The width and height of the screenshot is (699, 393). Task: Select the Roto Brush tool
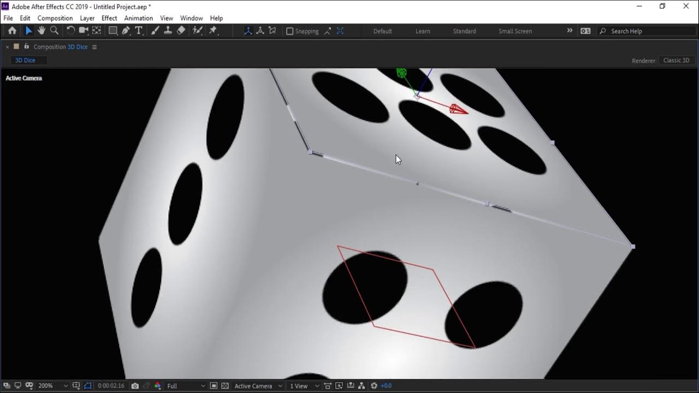198,31
